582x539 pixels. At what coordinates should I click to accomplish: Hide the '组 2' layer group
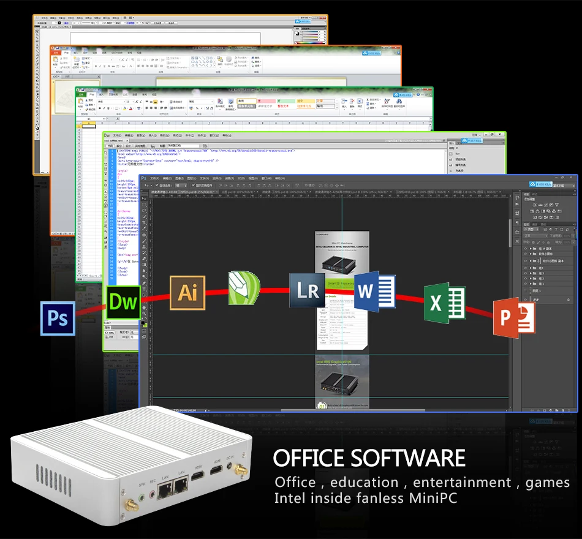click(525, 279)
